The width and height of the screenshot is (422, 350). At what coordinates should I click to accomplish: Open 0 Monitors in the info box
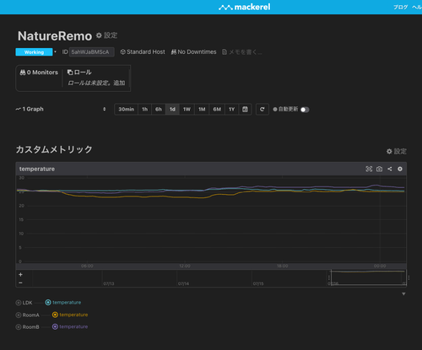[39, 73]
